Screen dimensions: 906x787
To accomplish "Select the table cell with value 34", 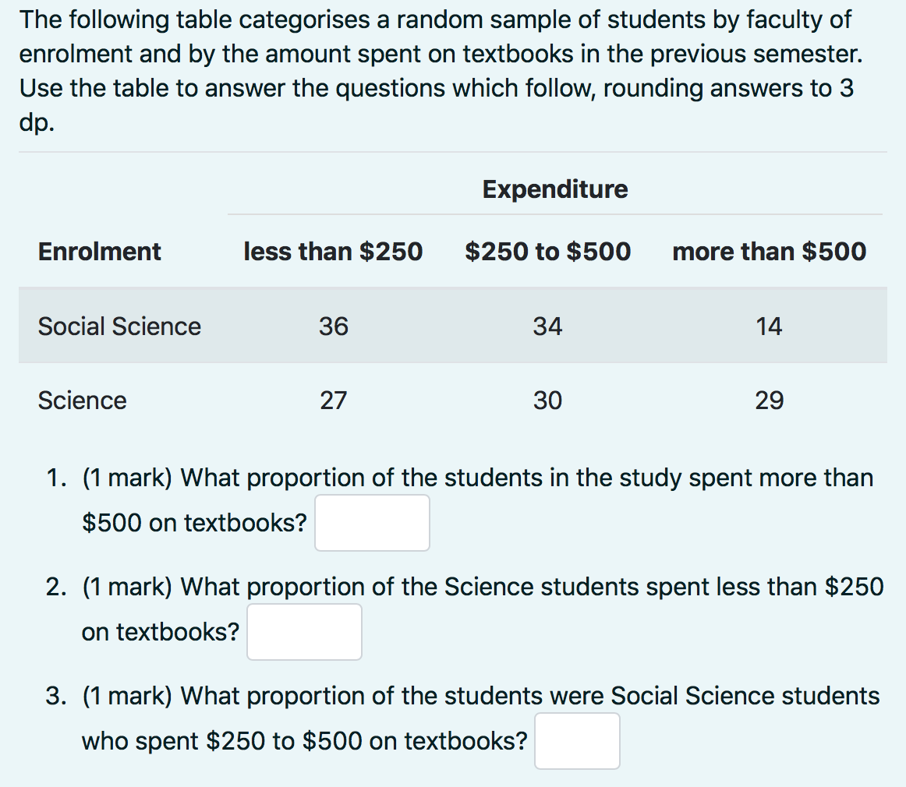I will click(x=547, y=326).
